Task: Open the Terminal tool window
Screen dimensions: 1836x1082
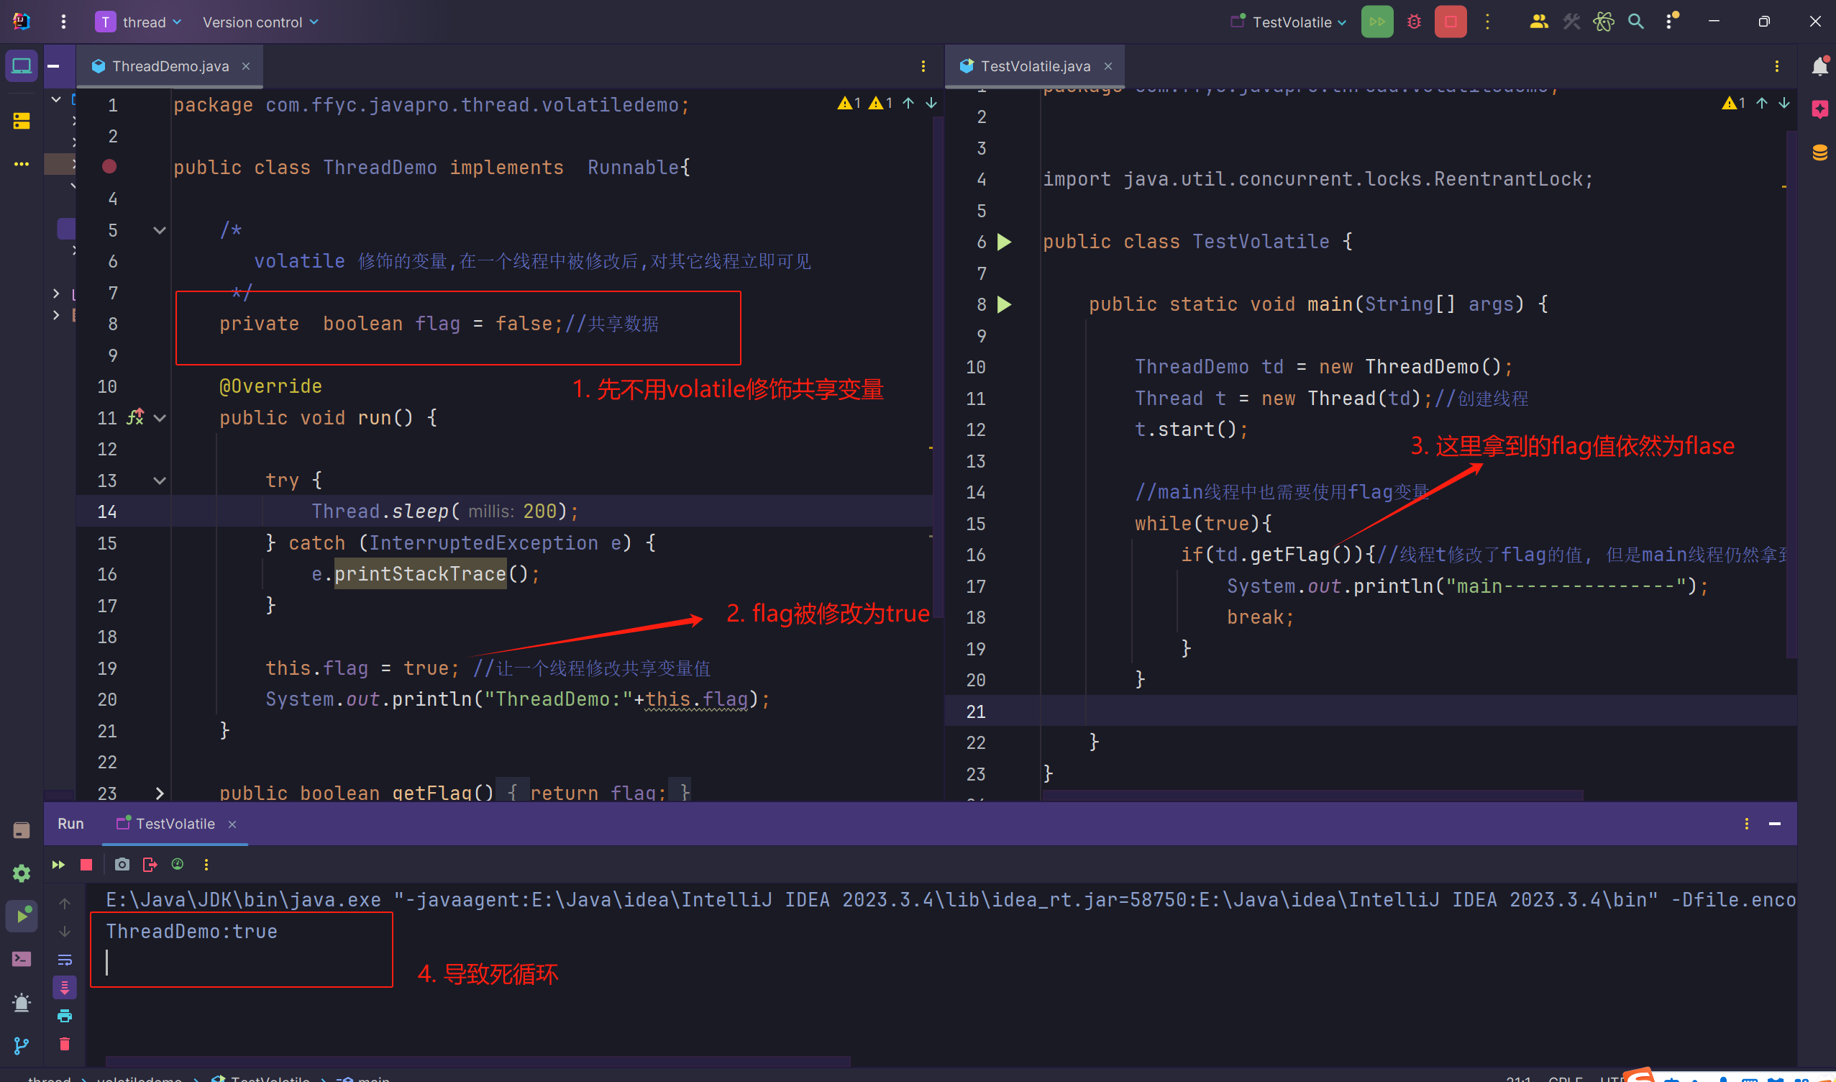Action: coord(21,959)
